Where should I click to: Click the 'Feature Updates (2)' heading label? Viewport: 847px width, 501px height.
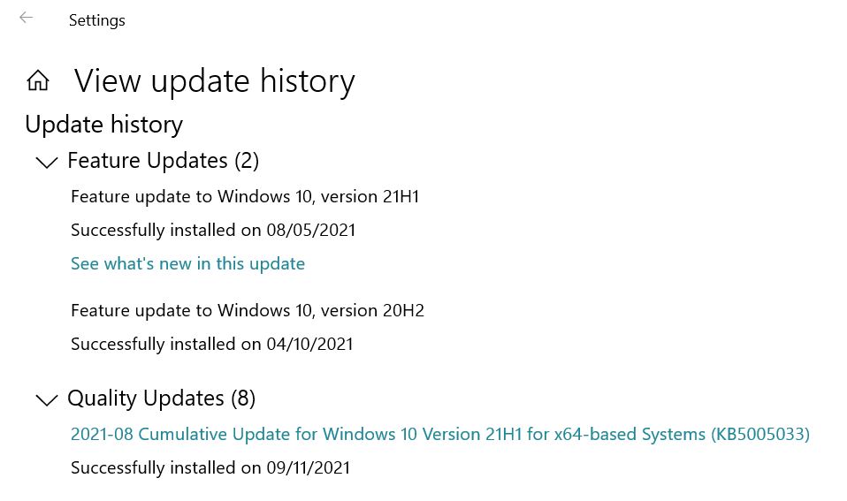coord(148,161)
